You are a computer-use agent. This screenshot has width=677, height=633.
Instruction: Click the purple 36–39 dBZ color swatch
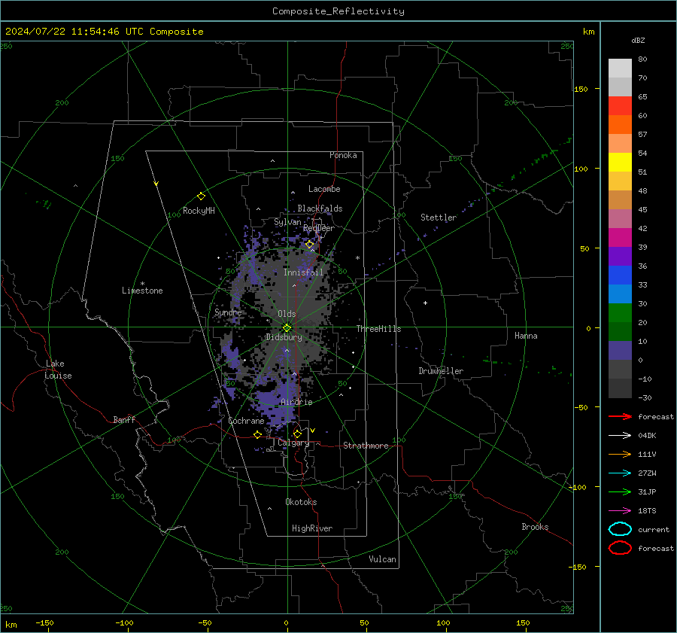pyautogui.click(x=620, y=257)
